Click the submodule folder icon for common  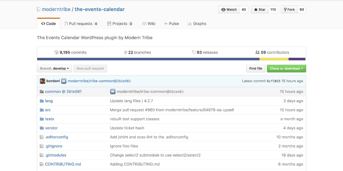tap(42, 92)
